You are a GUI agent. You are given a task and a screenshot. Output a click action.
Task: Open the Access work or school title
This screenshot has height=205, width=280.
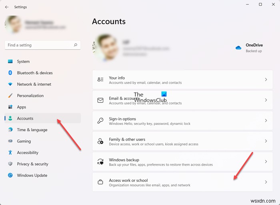point(128,180)
